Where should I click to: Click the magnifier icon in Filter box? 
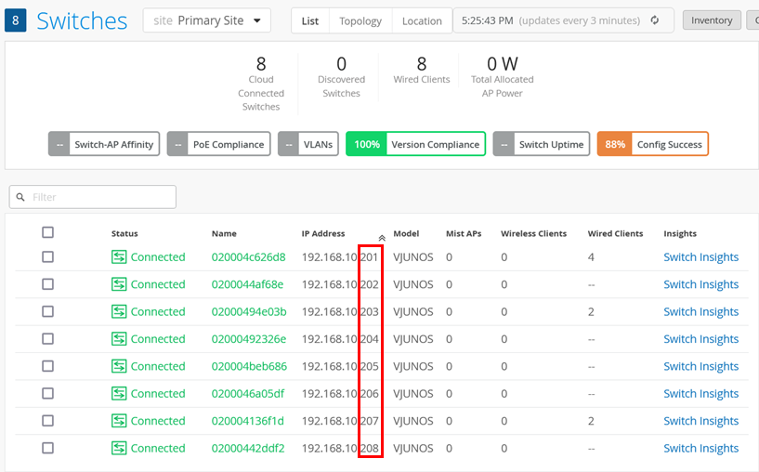click(20, 197)
